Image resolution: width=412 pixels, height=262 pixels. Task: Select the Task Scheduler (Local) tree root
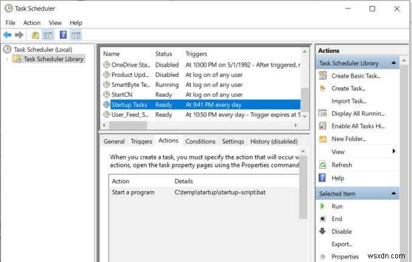(43, 50)
